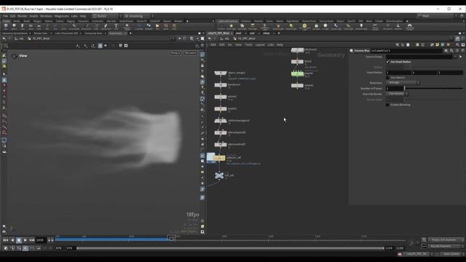Select the object_merge1 node
The height and width of the screenshot is (262, 466).
[221, 73]
